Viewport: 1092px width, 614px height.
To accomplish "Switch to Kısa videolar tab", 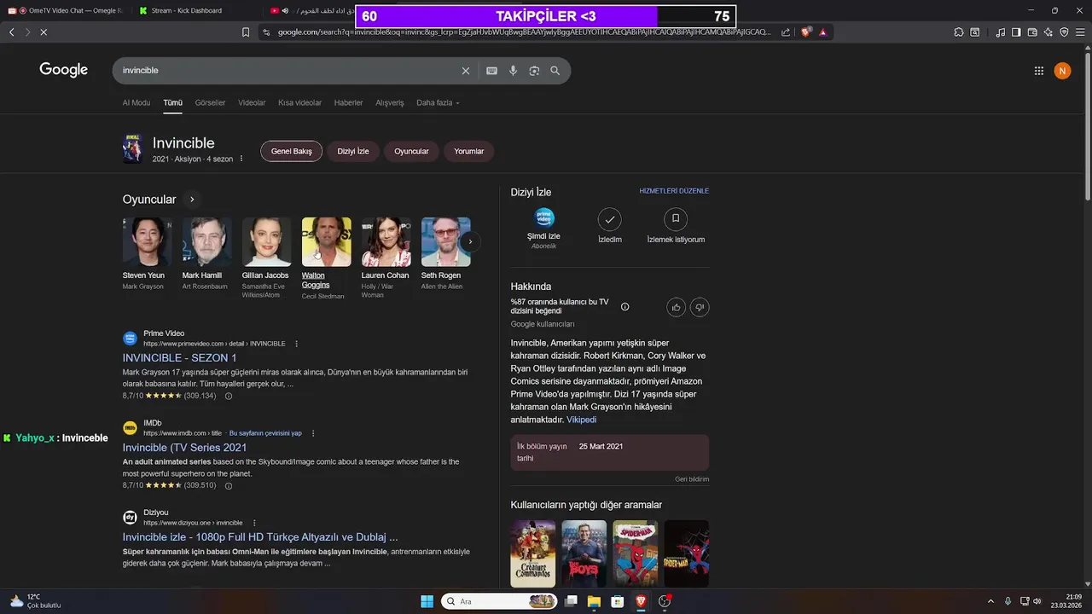I will (x=299, y=102).
